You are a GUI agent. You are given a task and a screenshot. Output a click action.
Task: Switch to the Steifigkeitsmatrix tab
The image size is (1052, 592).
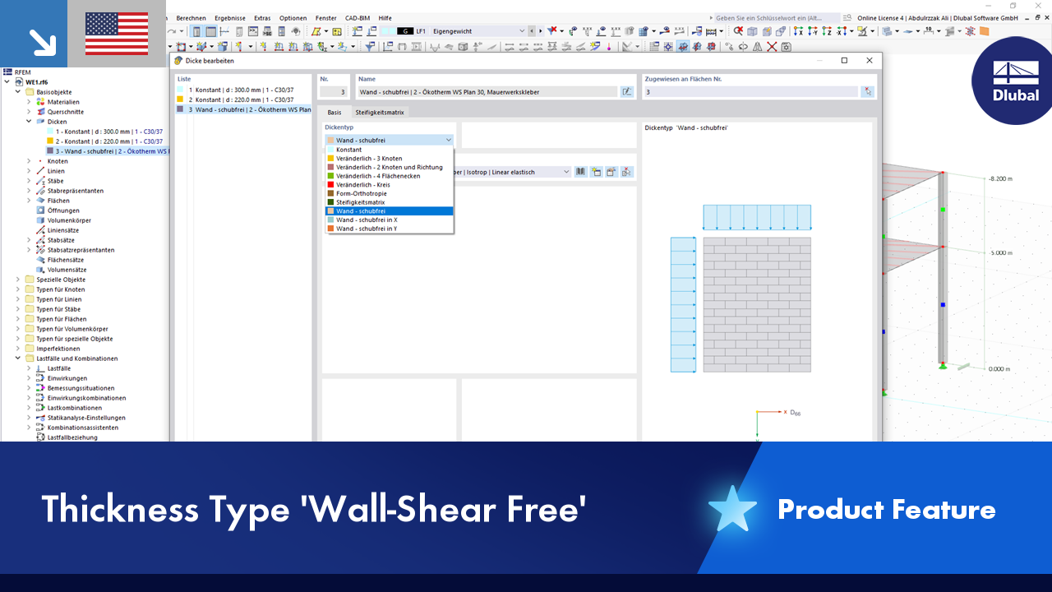[378, 112]
